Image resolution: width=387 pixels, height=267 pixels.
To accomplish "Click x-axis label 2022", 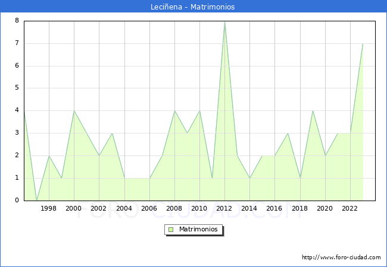I will tap(349, 208).
